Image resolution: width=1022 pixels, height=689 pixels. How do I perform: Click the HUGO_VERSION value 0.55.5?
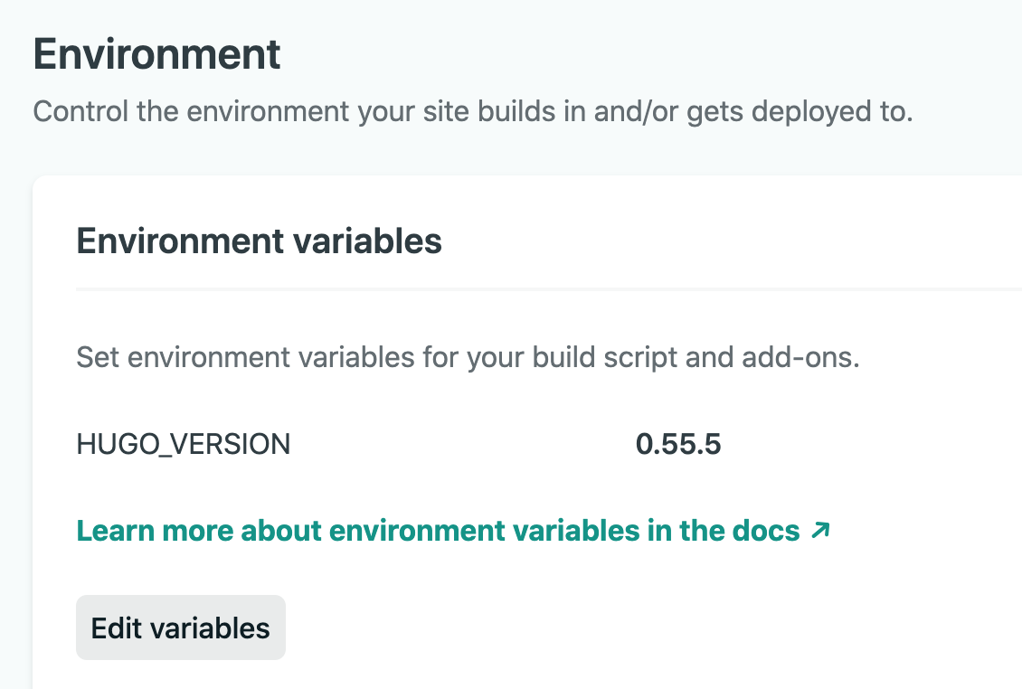679,444
